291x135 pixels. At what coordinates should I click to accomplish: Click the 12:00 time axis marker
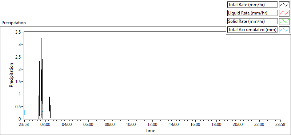(152, 124)
